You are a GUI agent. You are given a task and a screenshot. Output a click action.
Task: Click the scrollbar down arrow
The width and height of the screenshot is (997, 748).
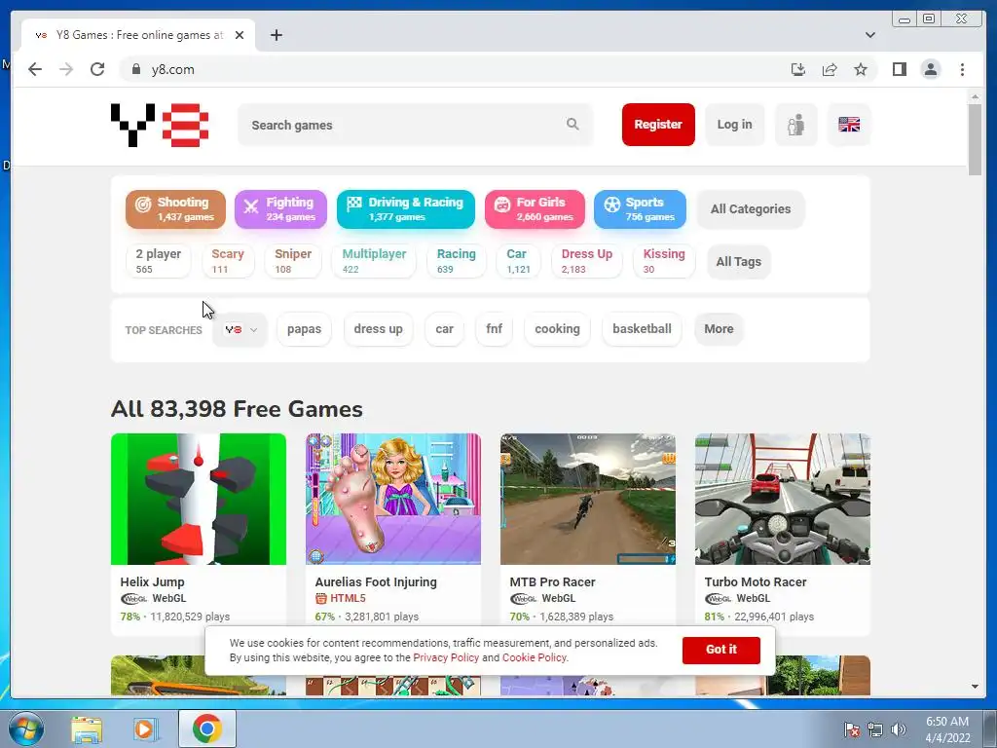(x=975, y=687)
